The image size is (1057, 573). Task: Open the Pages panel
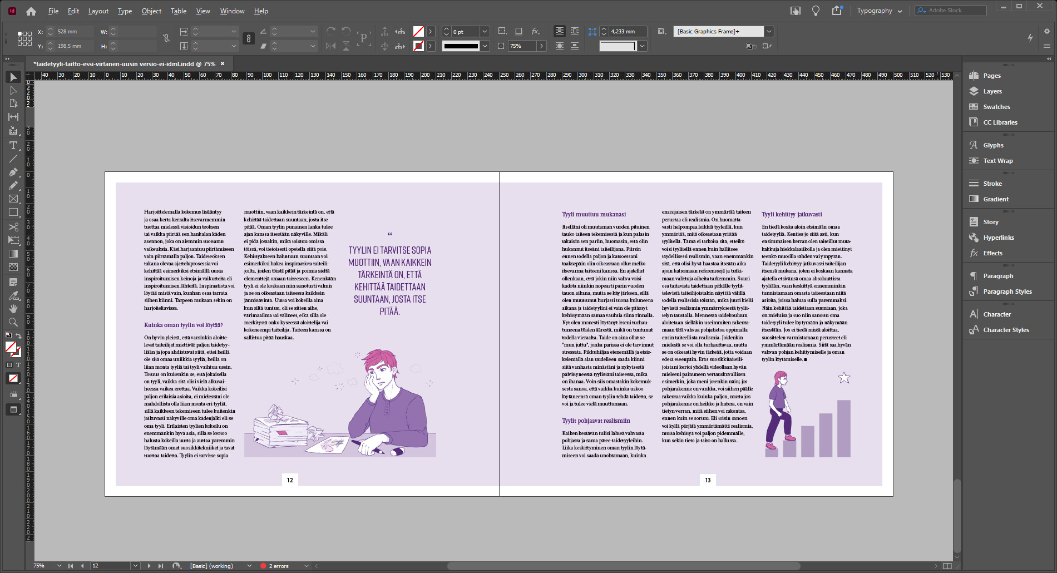pyautogui.click(x=991, y=76)
